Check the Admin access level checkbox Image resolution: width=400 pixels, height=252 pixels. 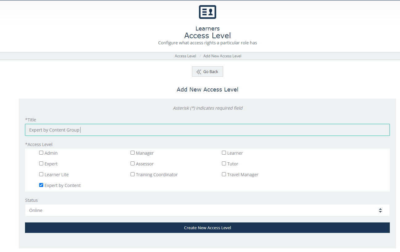41,153
